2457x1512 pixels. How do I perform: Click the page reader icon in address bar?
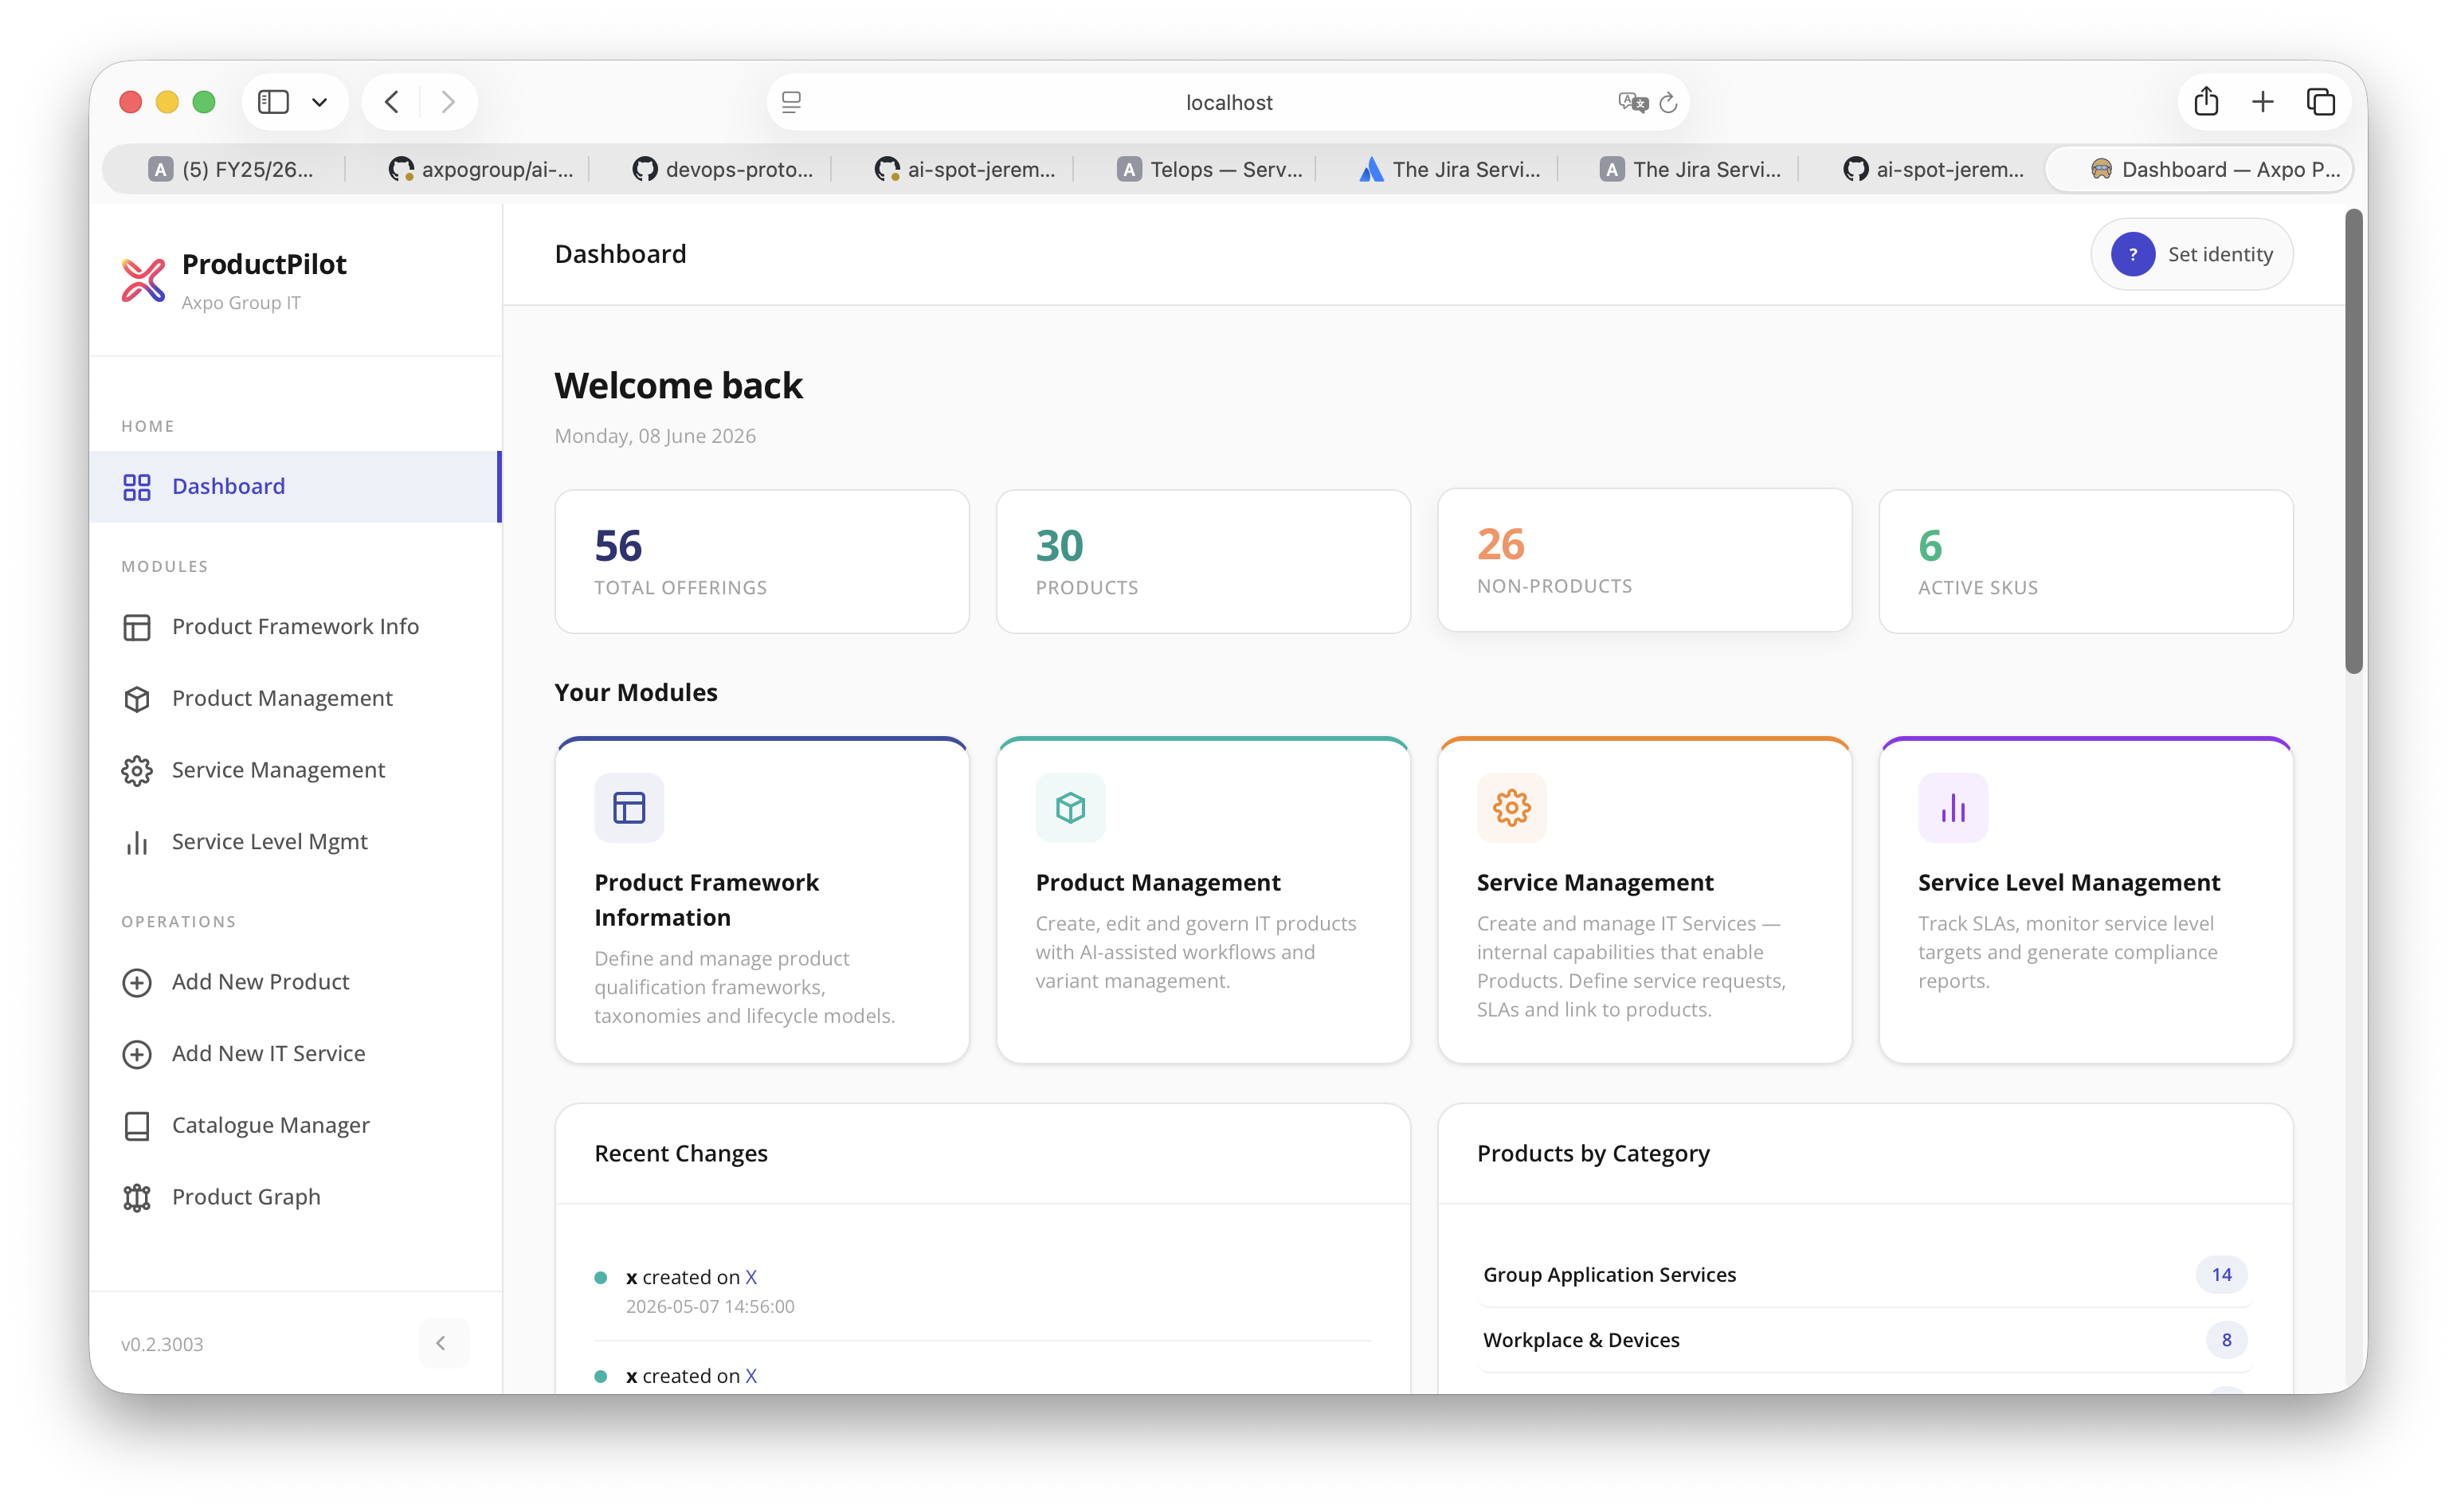(791, 102)
